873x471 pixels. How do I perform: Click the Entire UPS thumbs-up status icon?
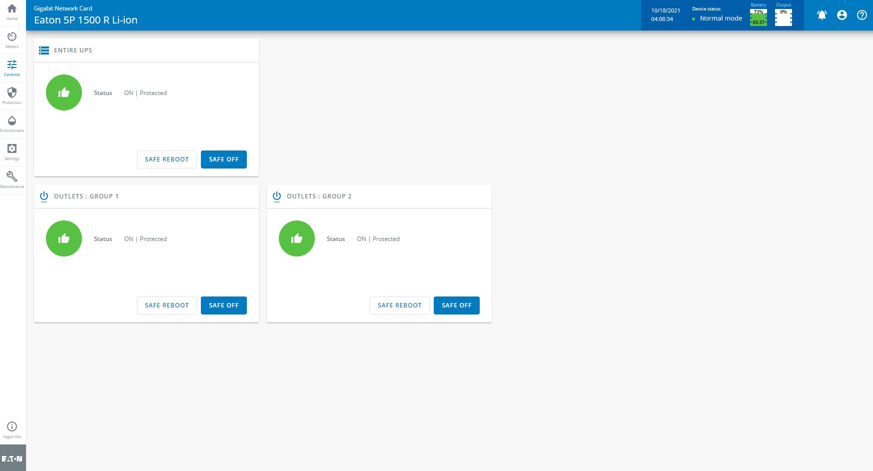pos(64,92)
